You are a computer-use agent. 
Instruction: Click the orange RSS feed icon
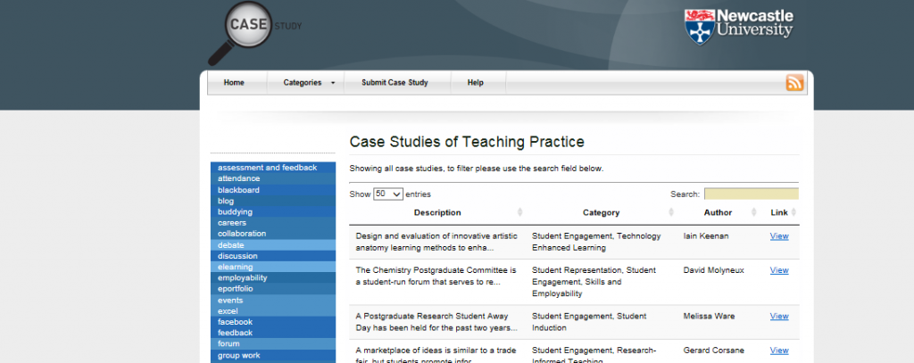coord(794,83)
